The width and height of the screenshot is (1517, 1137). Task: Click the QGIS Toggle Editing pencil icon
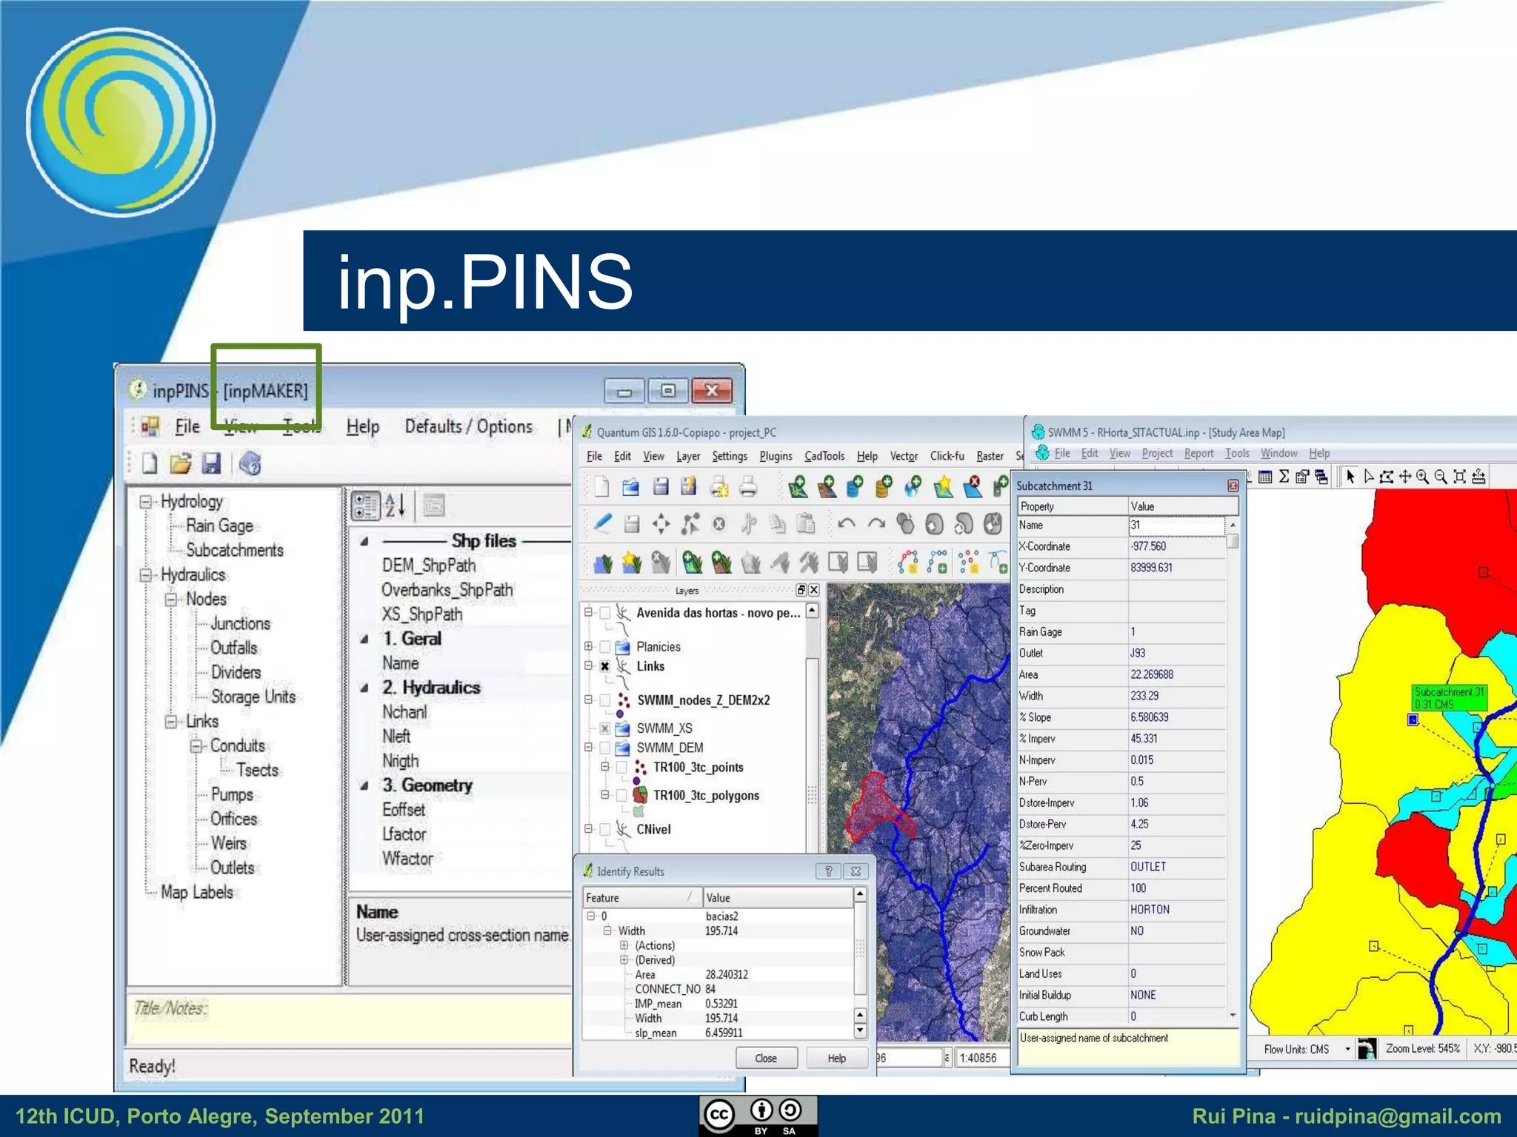pos(602,524)
